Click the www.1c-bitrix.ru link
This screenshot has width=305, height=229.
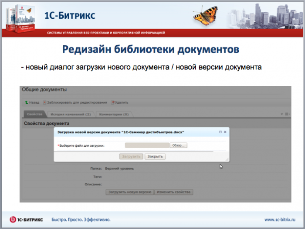click(x=280, y=220)
